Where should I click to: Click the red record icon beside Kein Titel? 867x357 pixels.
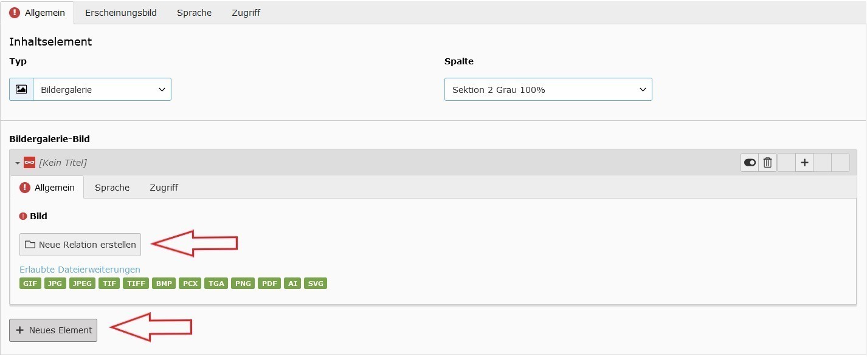(x=29, y=163)
